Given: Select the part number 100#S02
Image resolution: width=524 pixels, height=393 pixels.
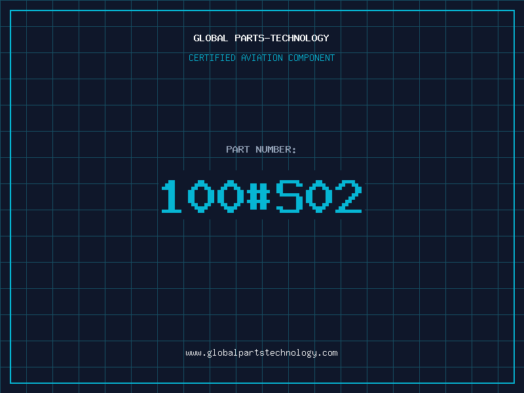Looking at the screenshot, I should click(261, 196).
